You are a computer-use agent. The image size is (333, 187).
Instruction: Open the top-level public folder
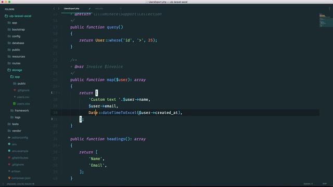click(14, 50)
